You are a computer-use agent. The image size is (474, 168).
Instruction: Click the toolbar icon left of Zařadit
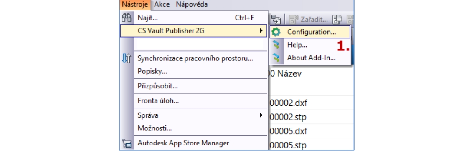point(276,18)
